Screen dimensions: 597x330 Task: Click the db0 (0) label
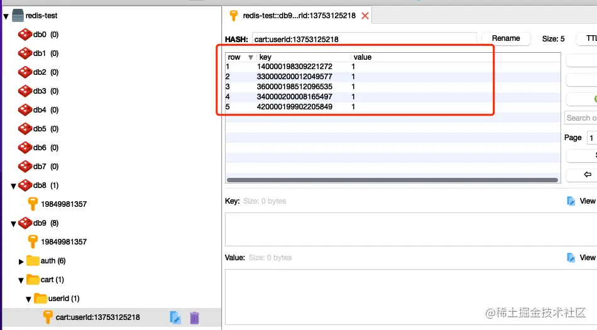pos(46,34)
